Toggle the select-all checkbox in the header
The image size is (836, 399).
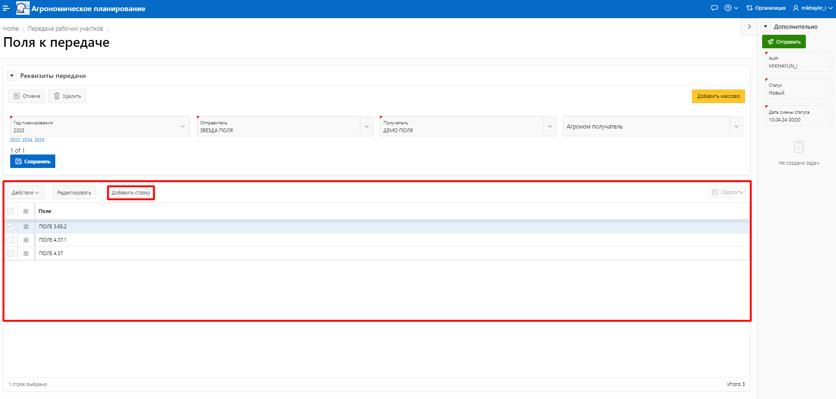point(10,211)
